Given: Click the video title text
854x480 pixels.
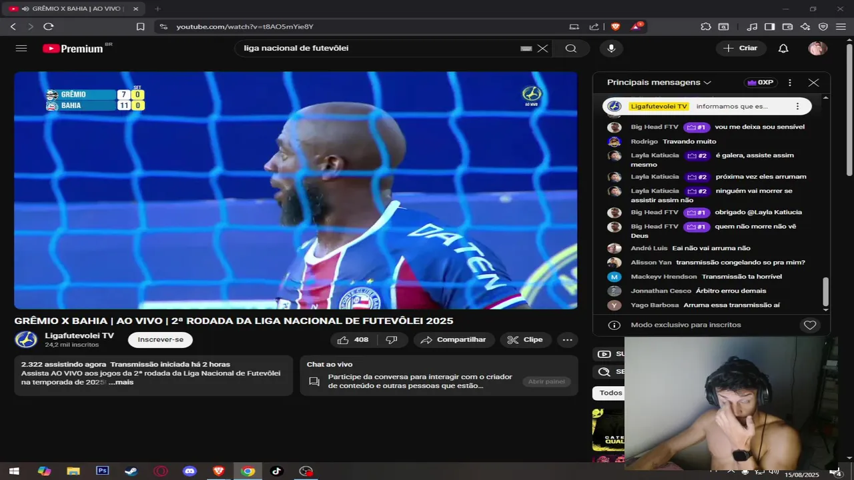Looking at the screenshot, I should (x=234, y=321).
